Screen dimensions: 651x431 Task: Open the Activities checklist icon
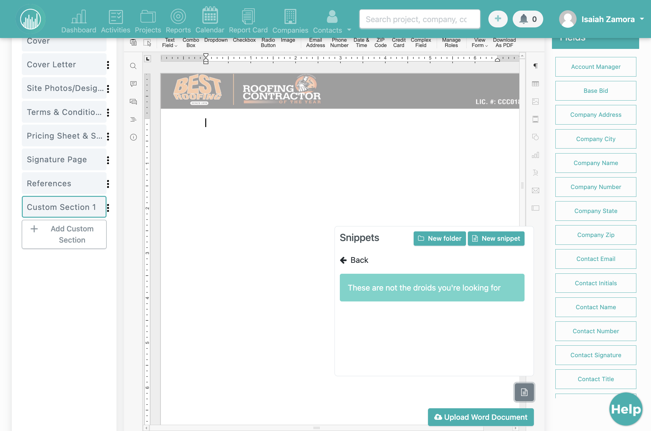point(116,17)
